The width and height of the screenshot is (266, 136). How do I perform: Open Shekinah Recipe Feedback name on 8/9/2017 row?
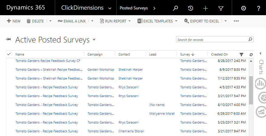tap(49, 70)
